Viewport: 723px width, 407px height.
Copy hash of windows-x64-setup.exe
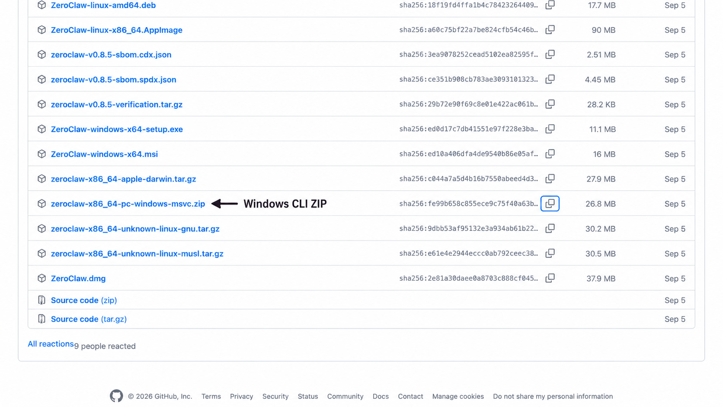[x=550, y=129]
